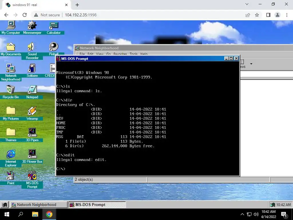Click the '2 object(s)' status bar
Image resolution: width=293 pixels, height=220 pixels.
click(x=110, y=179)
